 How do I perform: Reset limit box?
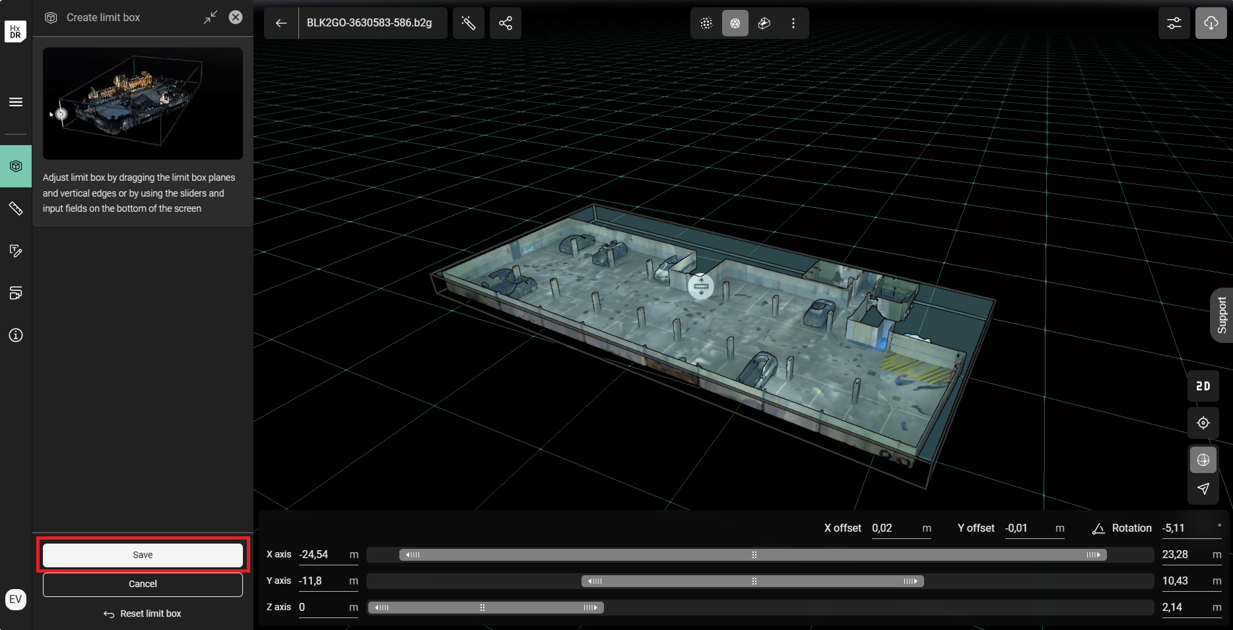143,614
